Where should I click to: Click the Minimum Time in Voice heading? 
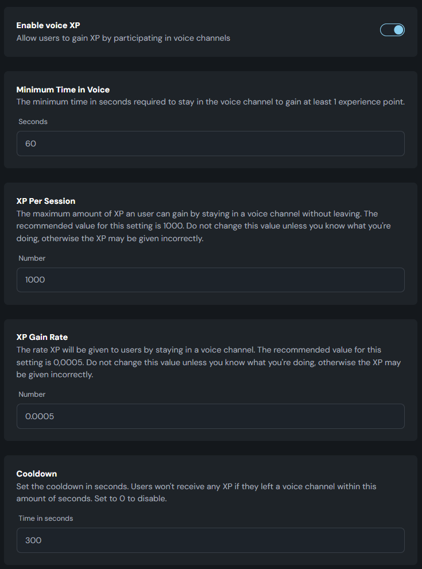click(x=63, y=90)
